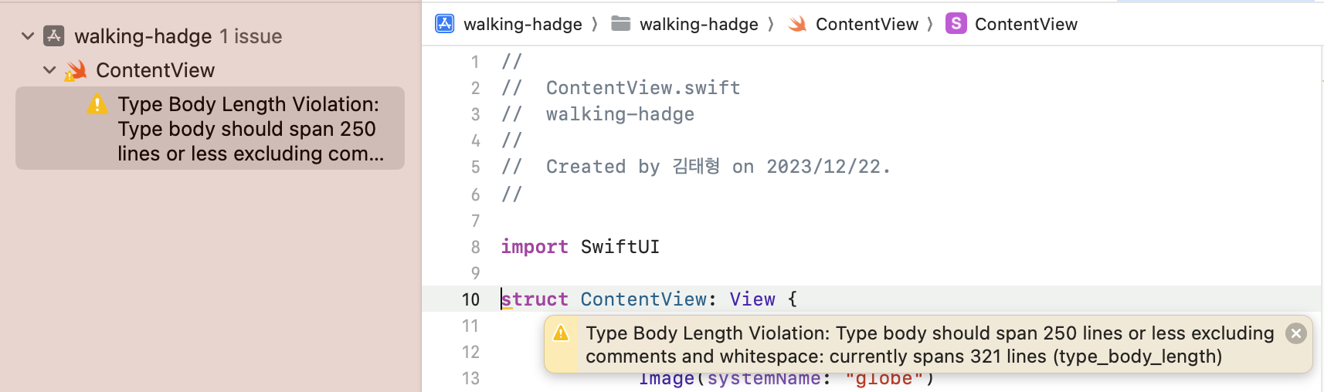Image resolution: width=1324 pixels, height=392 pixels.
Task: Click the purple S struct icon
Action: (x=956, y=24)
